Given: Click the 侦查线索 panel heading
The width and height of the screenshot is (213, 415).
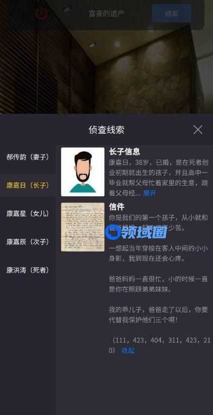Looking at the screenshot, I should tap(107, 130).
